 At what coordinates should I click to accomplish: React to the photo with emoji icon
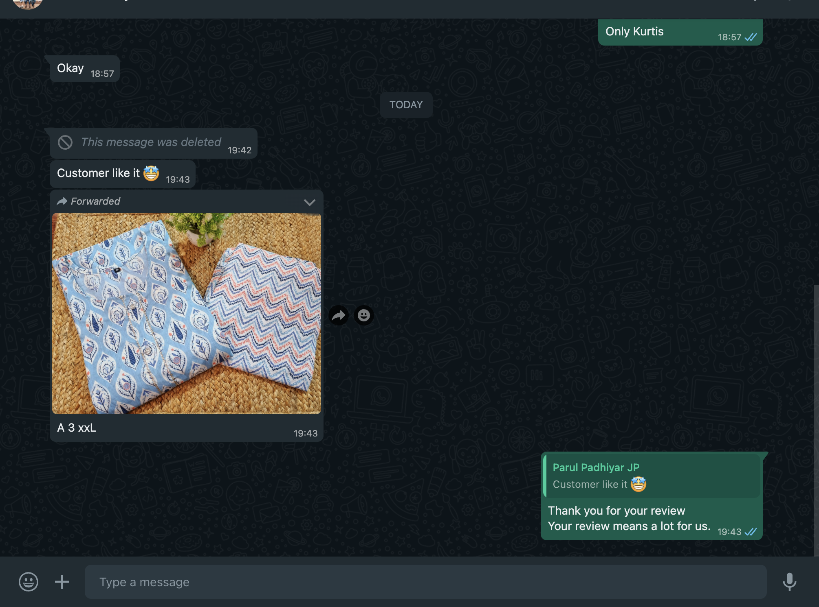364,315
